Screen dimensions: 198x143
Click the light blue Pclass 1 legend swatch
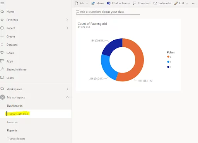168,62
